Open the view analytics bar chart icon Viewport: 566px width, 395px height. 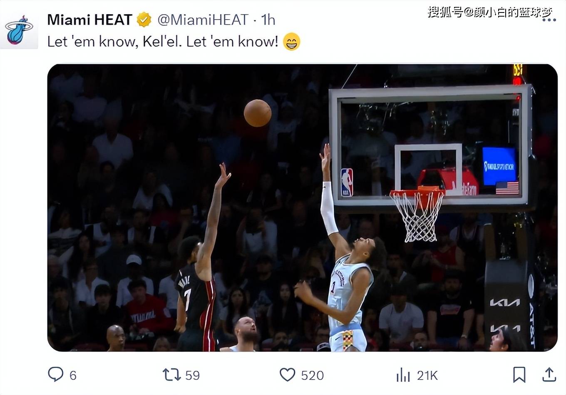403,375
